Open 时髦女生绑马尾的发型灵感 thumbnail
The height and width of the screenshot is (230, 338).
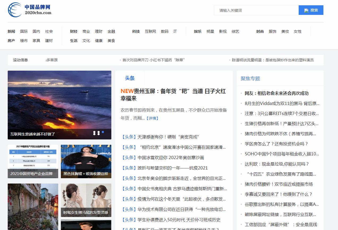click(x=86, y=200)
